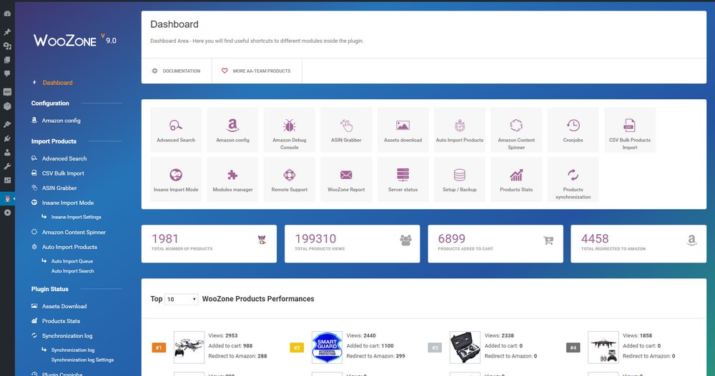
Task: Open the Cronjobs clock icon tile
Action: pyautogui.click(x=573, y=130)
